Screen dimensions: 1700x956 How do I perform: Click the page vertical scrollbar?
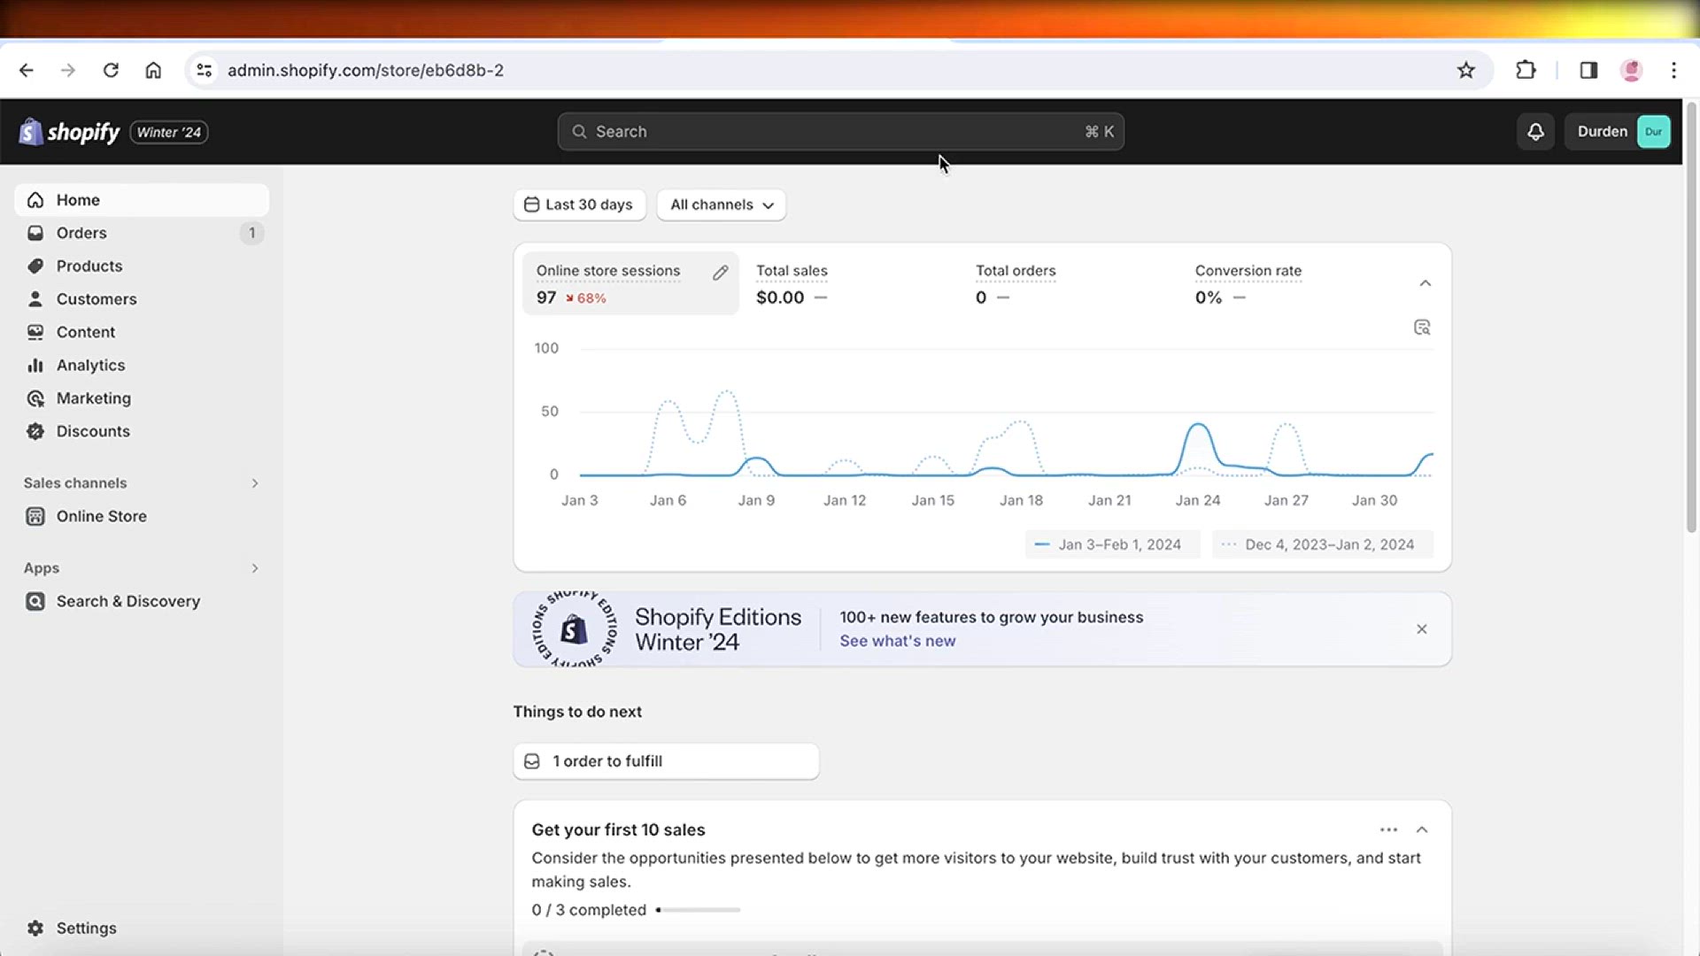click(1691, 319)
